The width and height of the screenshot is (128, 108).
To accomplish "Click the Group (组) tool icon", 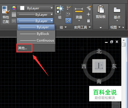I will tap(59, 10).
